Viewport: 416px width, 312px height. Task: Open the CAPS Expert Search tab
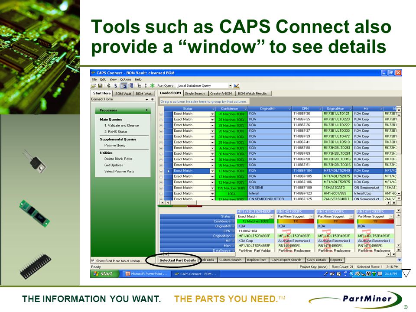click(286, 260)
